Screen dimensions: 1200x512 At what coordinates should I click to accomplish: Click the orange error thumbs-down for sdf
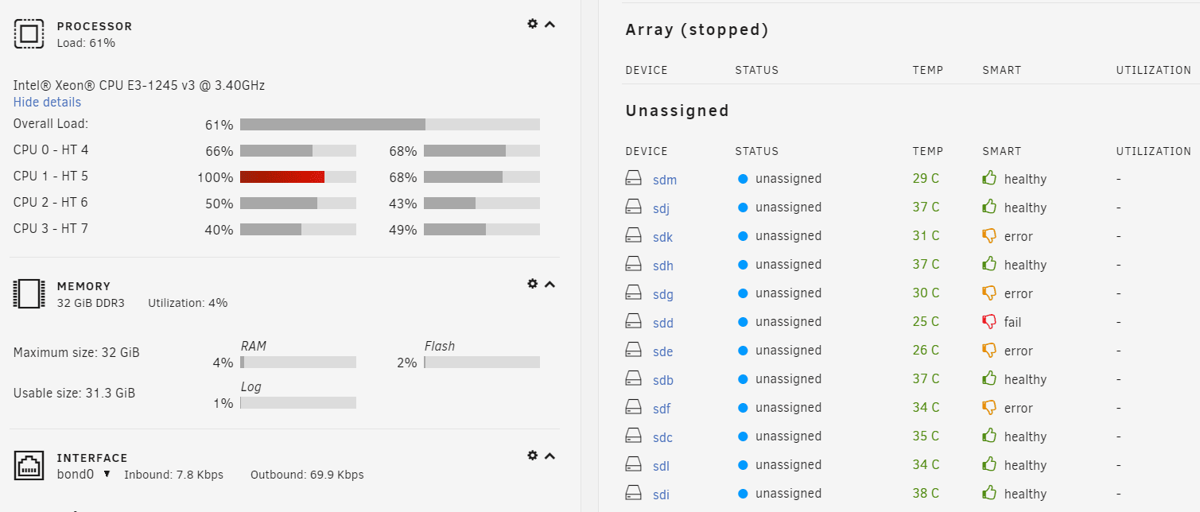click(x=989, y=408)
